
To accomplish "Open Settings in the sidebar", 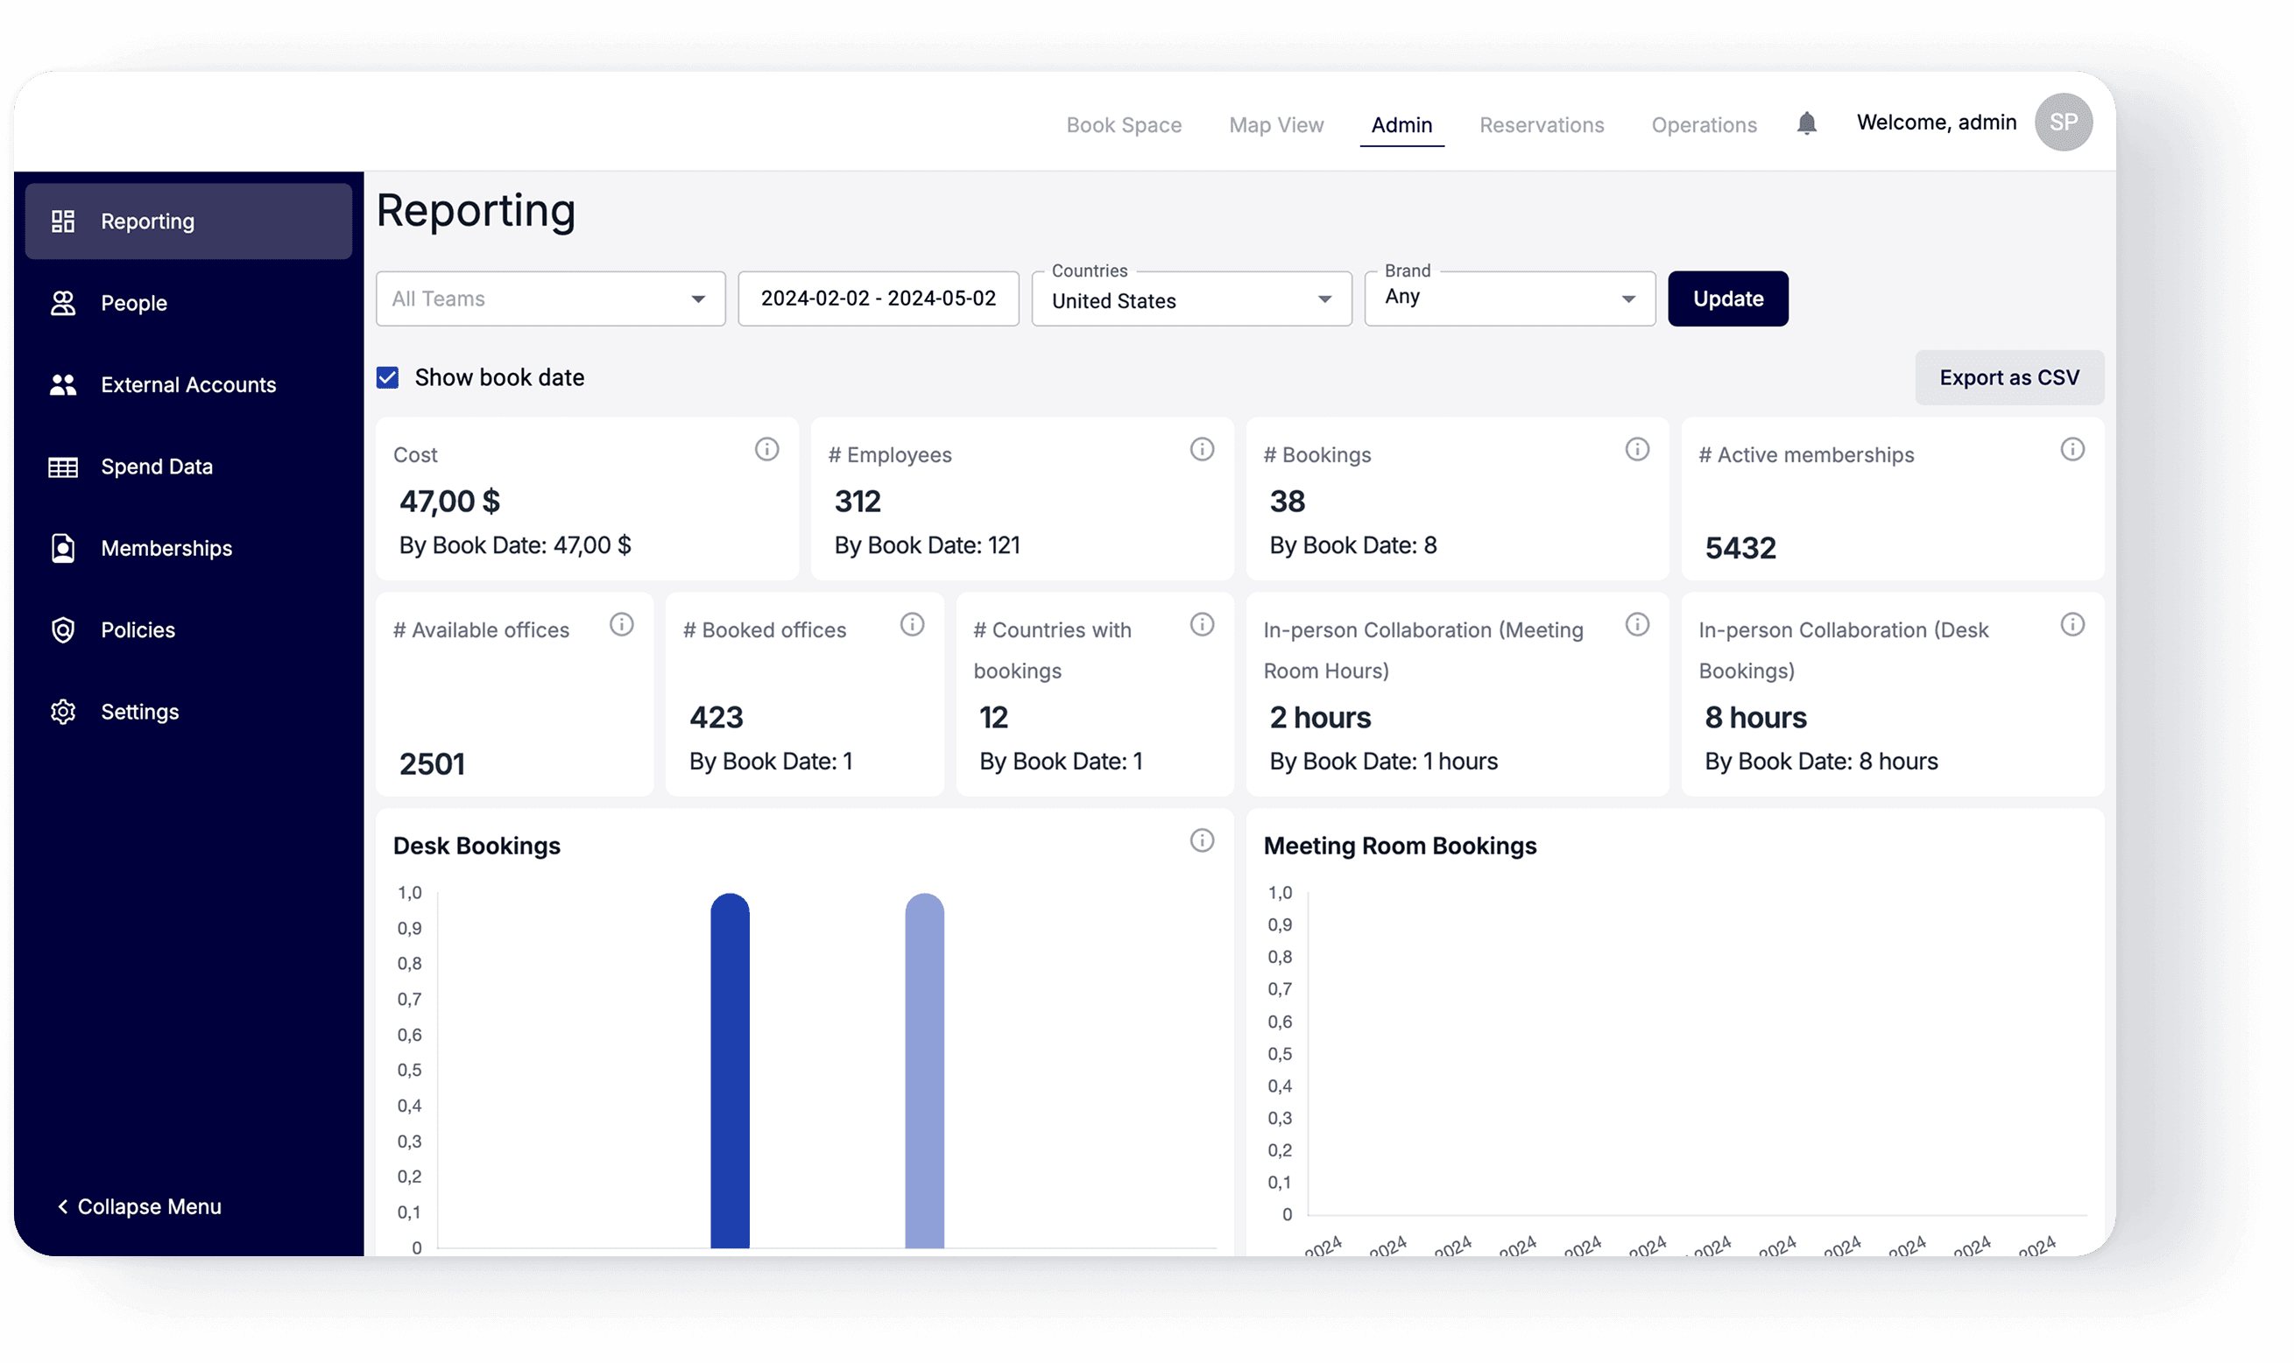I will coord(188,712).
